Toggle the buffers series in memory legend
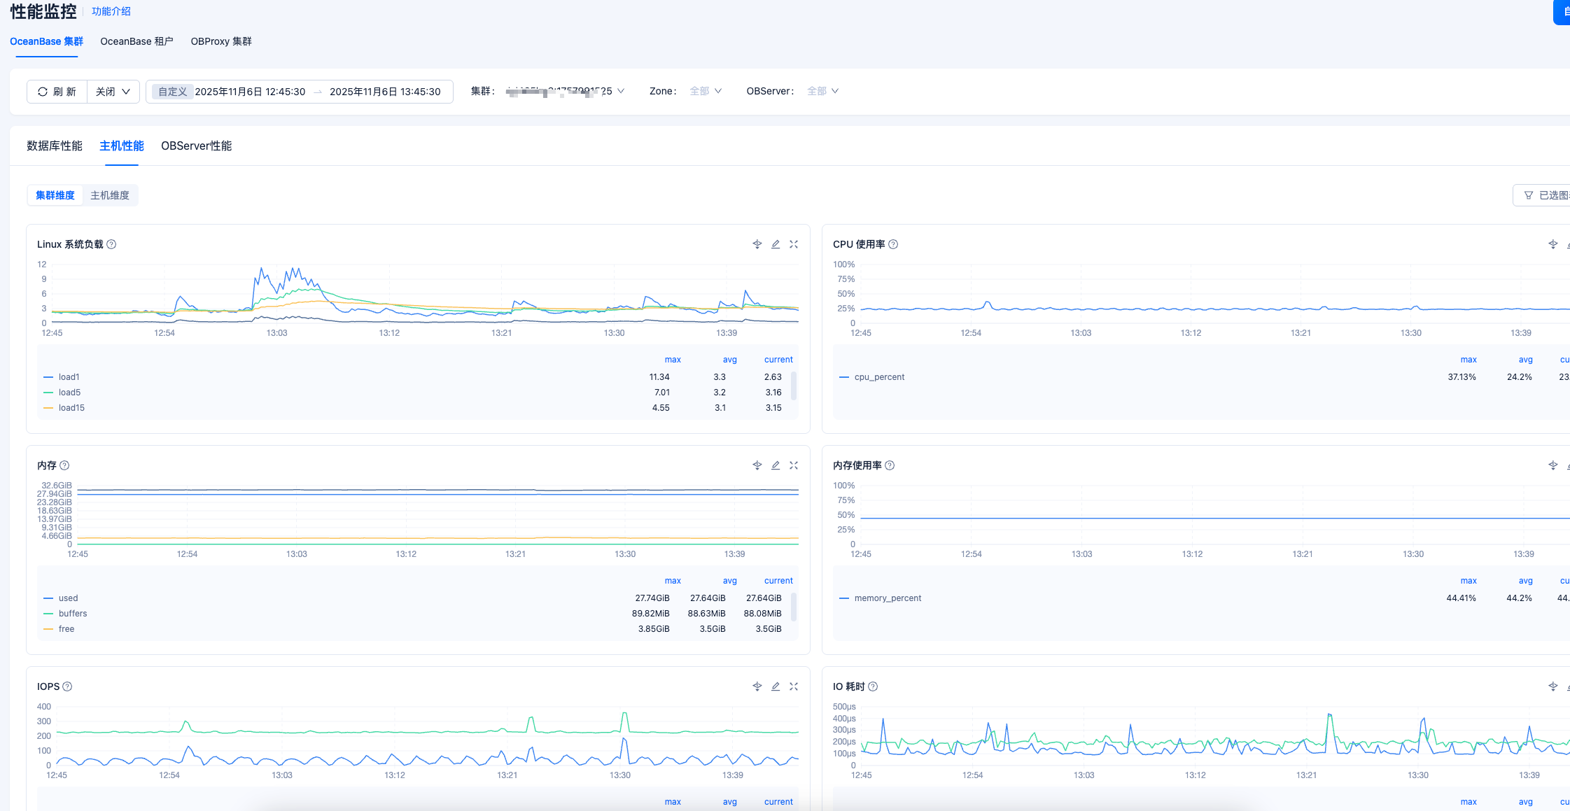Screen dimensions: 1570x811 pos(72,614)
